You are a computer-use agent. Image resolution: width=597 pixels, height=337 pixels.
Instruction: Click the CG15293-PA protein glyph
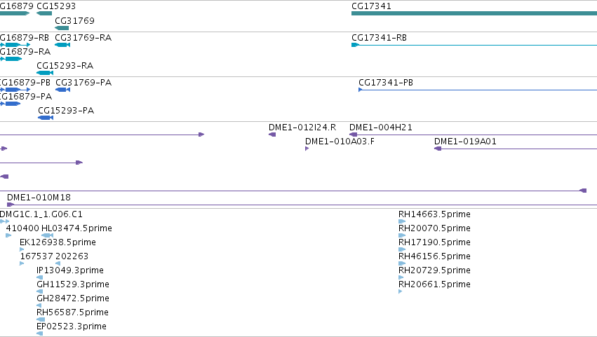(x=46, y=118)
